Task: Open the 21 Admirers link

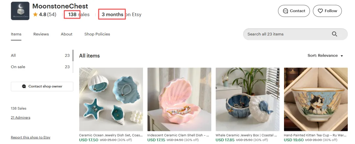Action: (x=20, y=117)
